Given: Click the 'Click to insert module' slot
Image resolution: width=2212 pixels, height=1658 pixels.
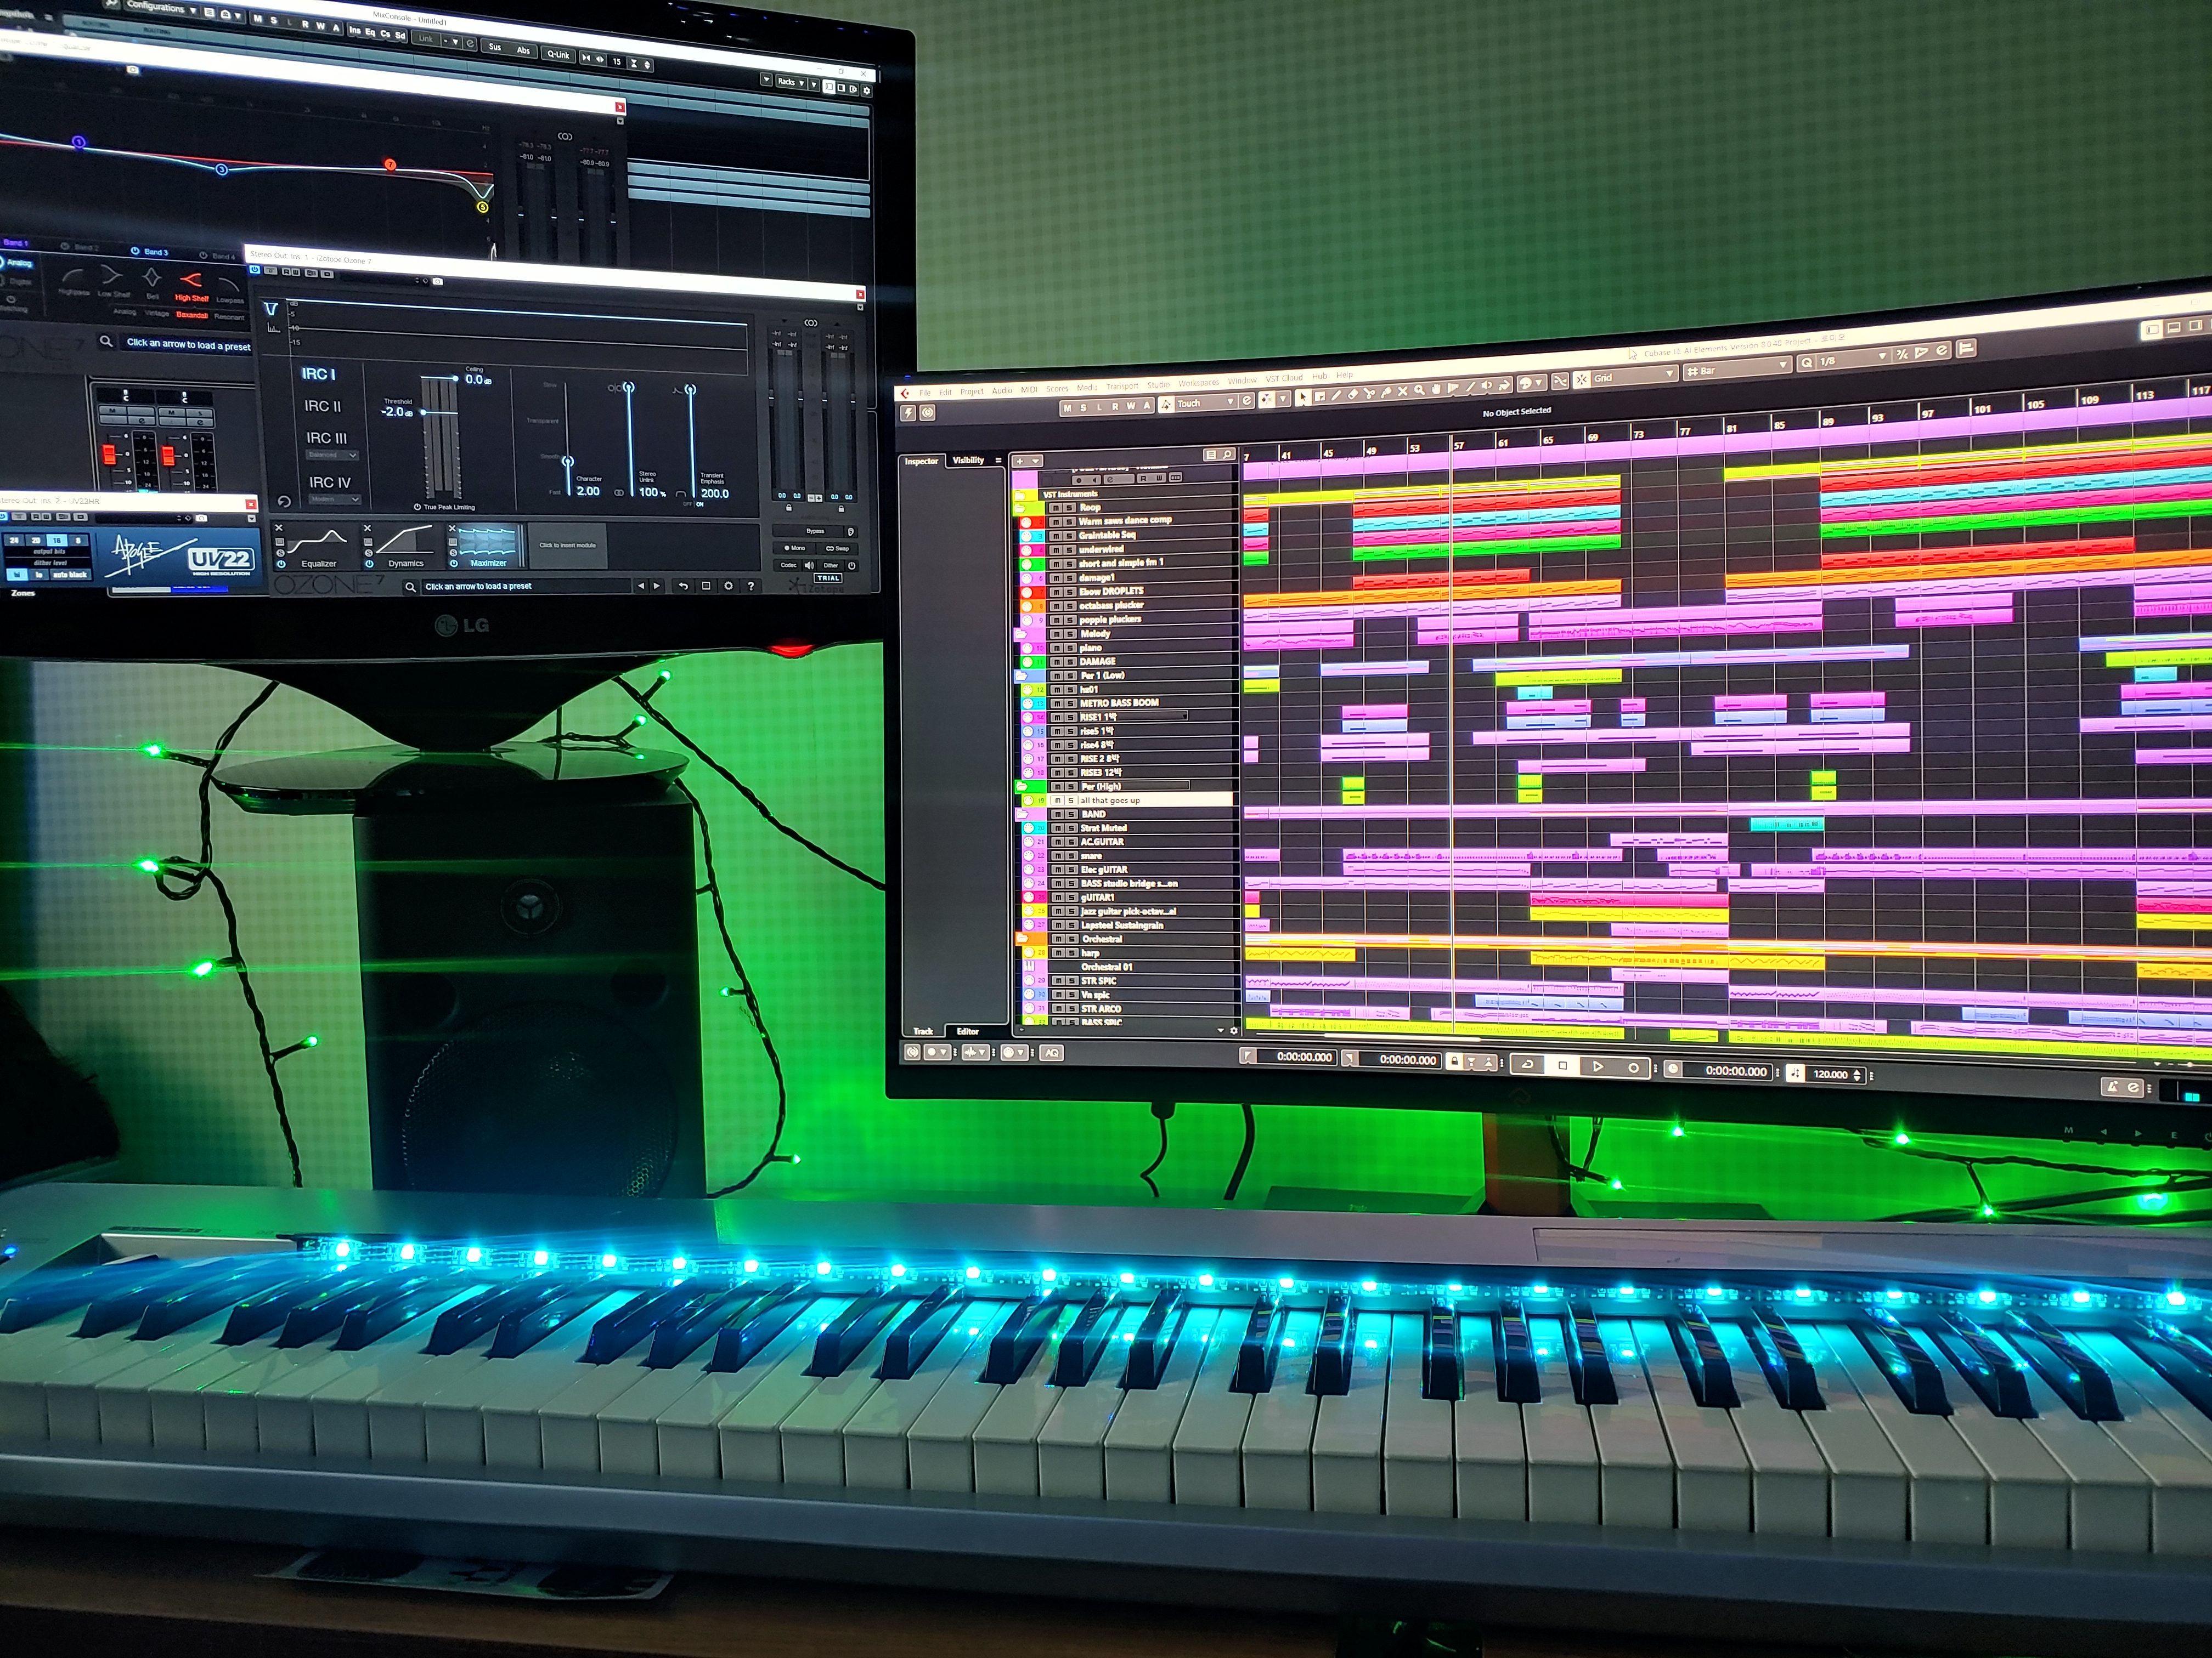Looking at the screenshot, I should click(x=568, y=546).
